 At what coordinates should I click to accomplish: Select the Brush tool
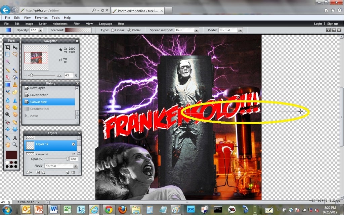pos(15,70)
